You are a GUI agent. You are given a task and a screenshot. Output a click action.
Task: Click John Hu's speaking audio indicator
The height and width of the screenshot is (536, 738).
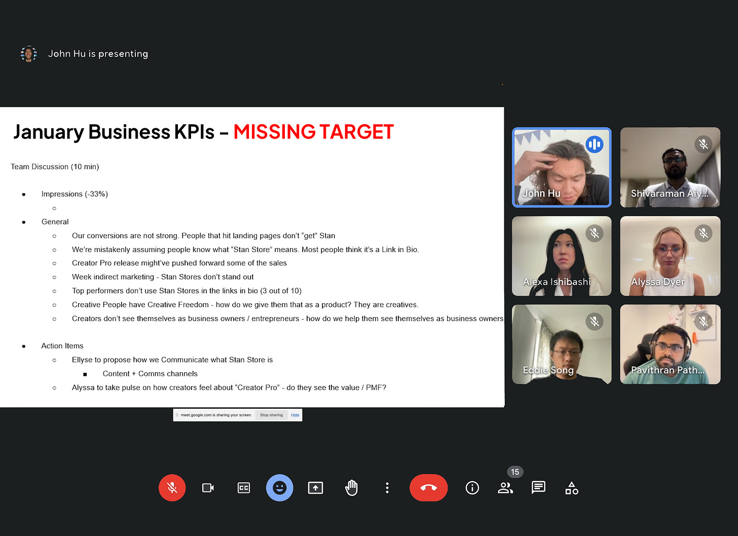[595, 145]
